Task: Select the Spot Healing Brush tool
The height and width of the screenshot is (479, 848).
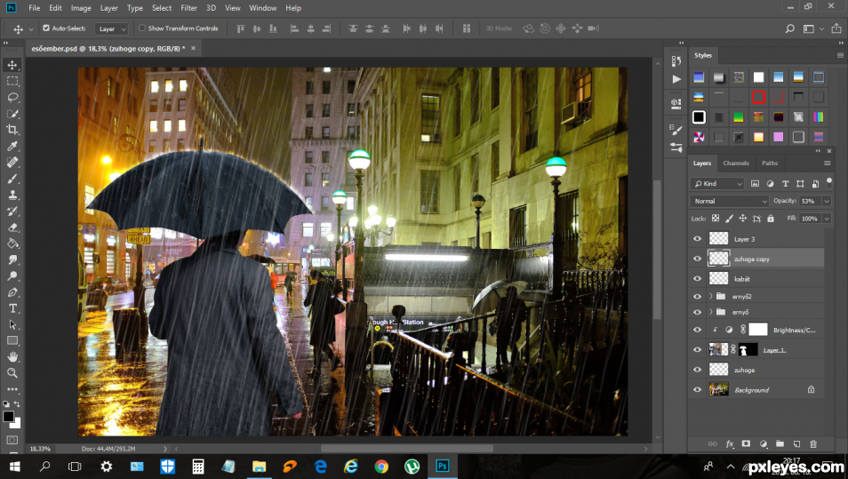Action: click(x=12, y=163)
